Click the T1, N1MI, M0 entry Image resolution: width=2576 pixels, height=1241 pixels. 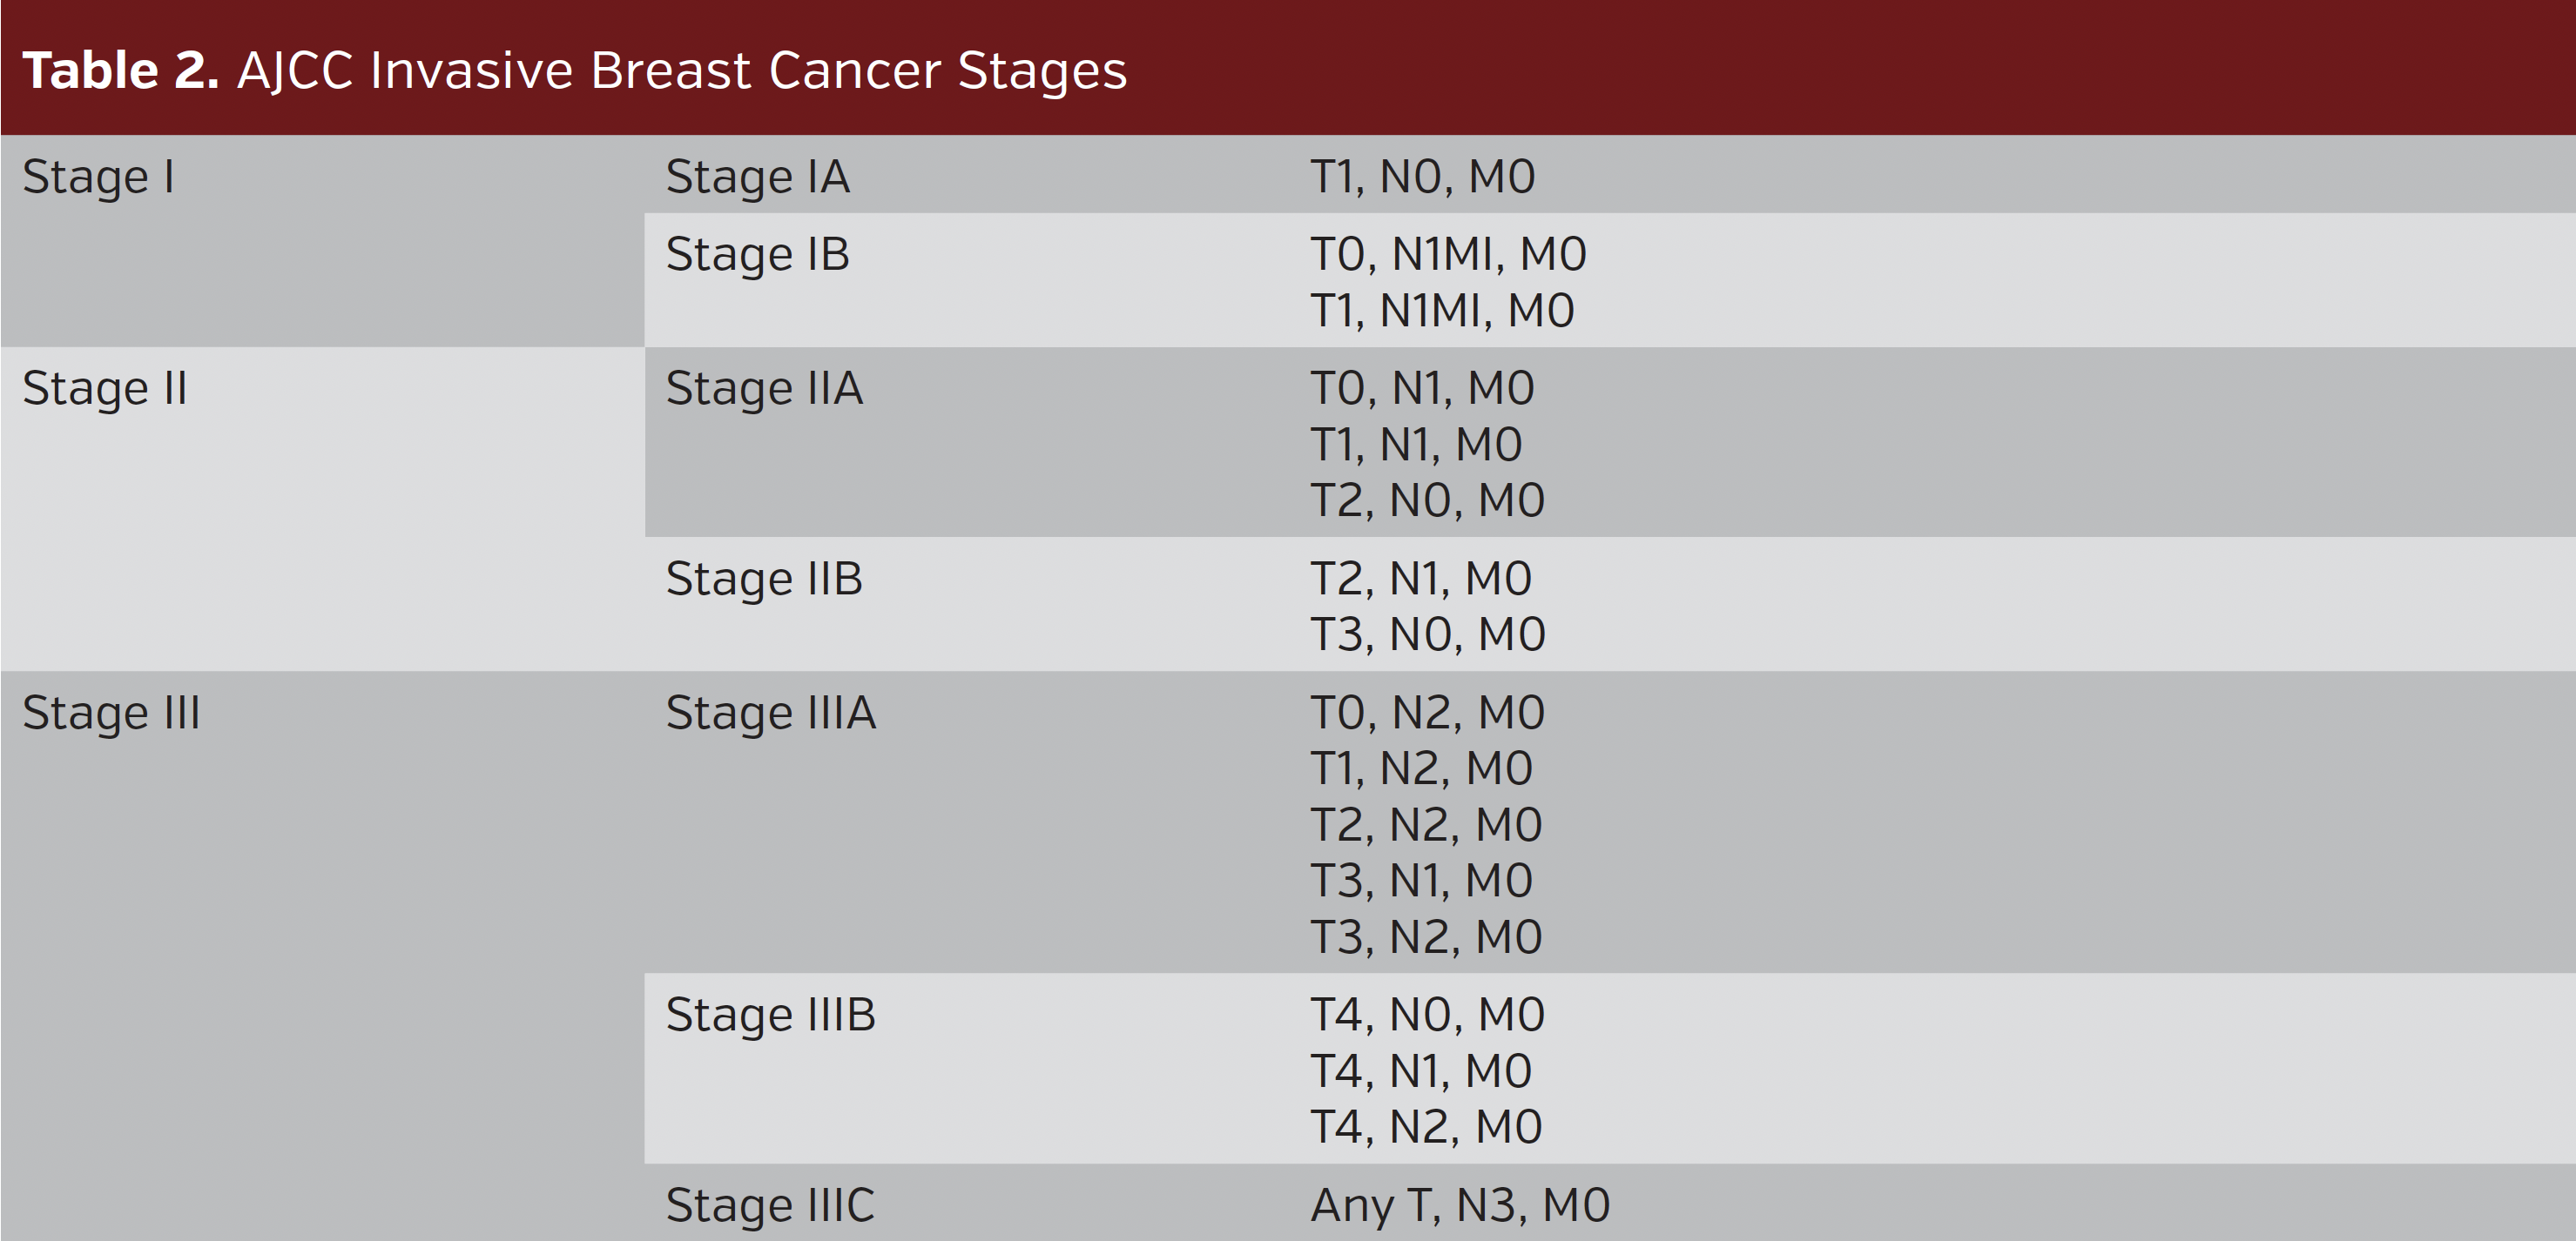(x=1442, y=311)
